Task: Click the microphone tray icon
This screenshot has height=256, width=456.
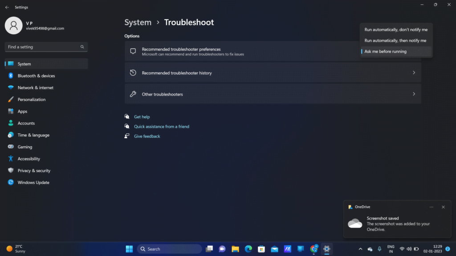Action: (x=379, y=249)
